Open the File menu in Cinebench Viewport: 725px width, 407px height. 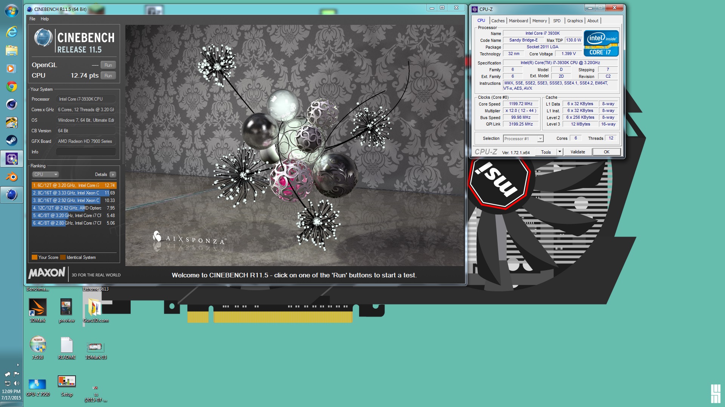(x=32, y=19)
